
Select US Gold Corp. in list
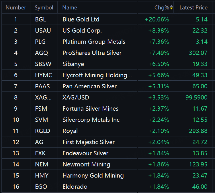pyautogui.click(x=82, y=31)
